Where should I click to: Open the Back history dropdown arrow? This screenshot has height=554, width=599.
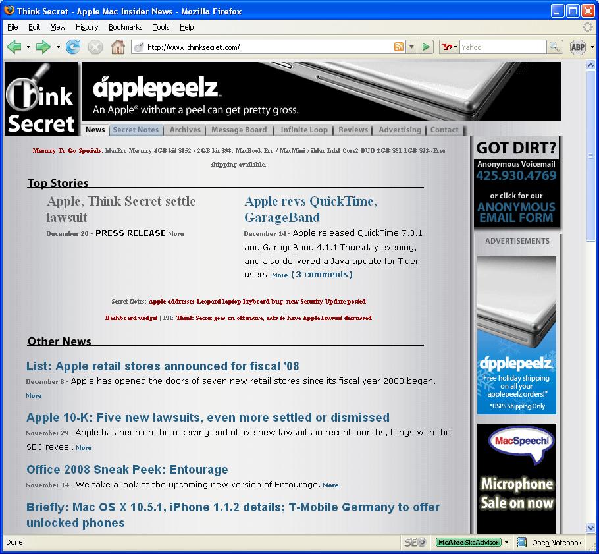(x=28, y=47)
